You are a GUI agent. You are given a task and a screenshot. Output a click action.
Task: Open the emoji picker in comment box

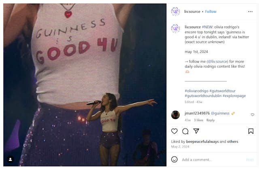pos(175,160)
